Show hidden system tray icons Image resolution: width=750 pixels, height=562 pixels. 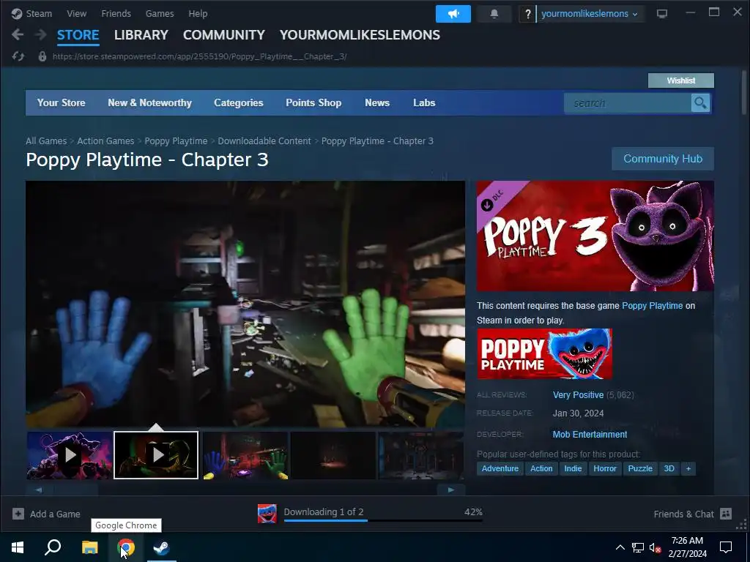coord(620,547)
